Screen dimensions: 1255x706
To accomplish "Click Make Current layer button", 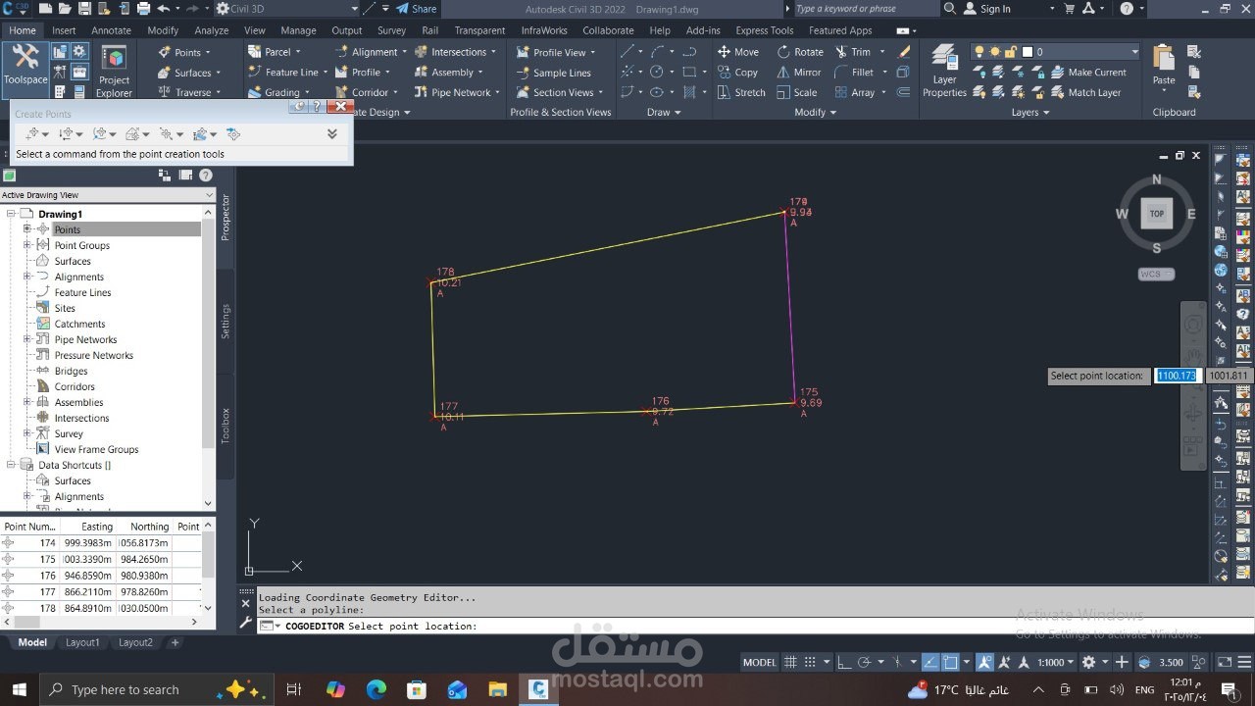I will tap(1088, 73).
